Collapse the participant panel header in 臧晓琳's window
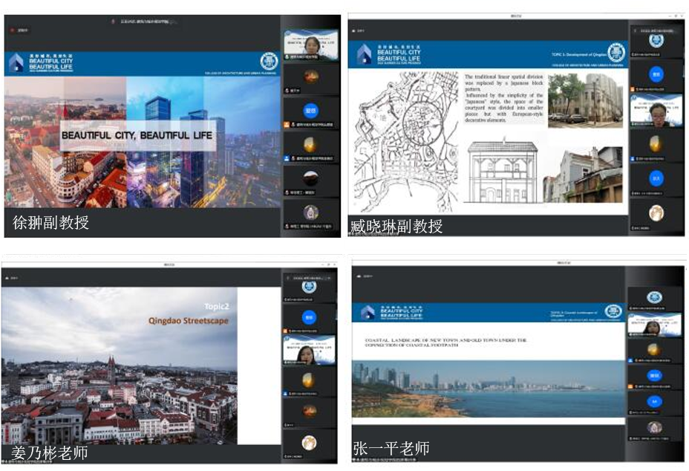The image size is (689, 471). tap(656, 30)
